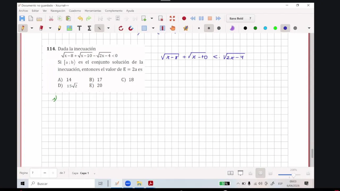Pick the dark green color swatch
The width and height of the screenshot is (340, 191).
[x=255, y=28]
